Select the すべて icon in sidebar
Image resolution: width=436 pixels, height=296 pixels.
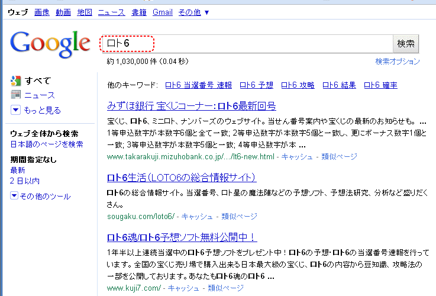coord(16,81)
